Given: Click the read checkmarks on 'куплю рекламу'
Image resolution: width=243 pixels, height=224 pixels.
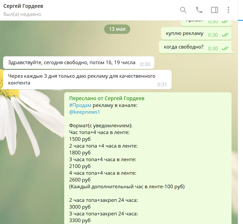Looking at the screenshot, I should pyautogui.click(x=225, y=35).
